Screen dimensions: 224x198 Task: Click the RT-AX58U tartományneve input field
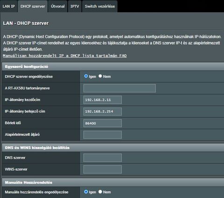click(119, 88)
